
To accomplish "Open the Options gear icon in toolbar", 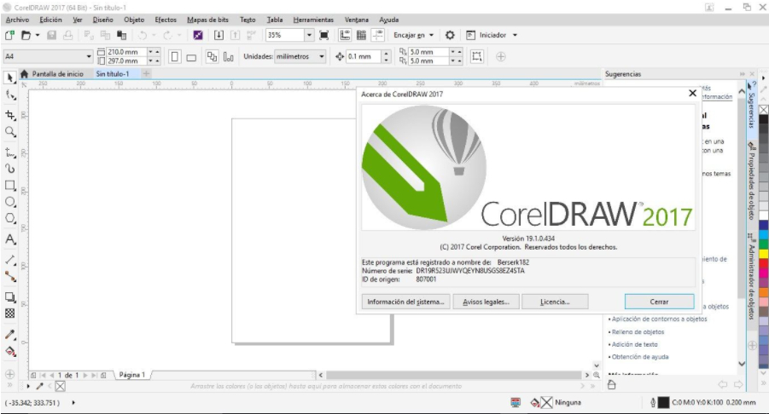I will coord(450,35).
